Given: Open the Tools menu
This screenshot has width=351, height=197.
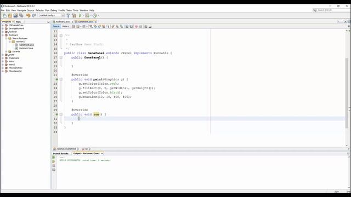Looking at the screenshot, I should click(76, 10).
